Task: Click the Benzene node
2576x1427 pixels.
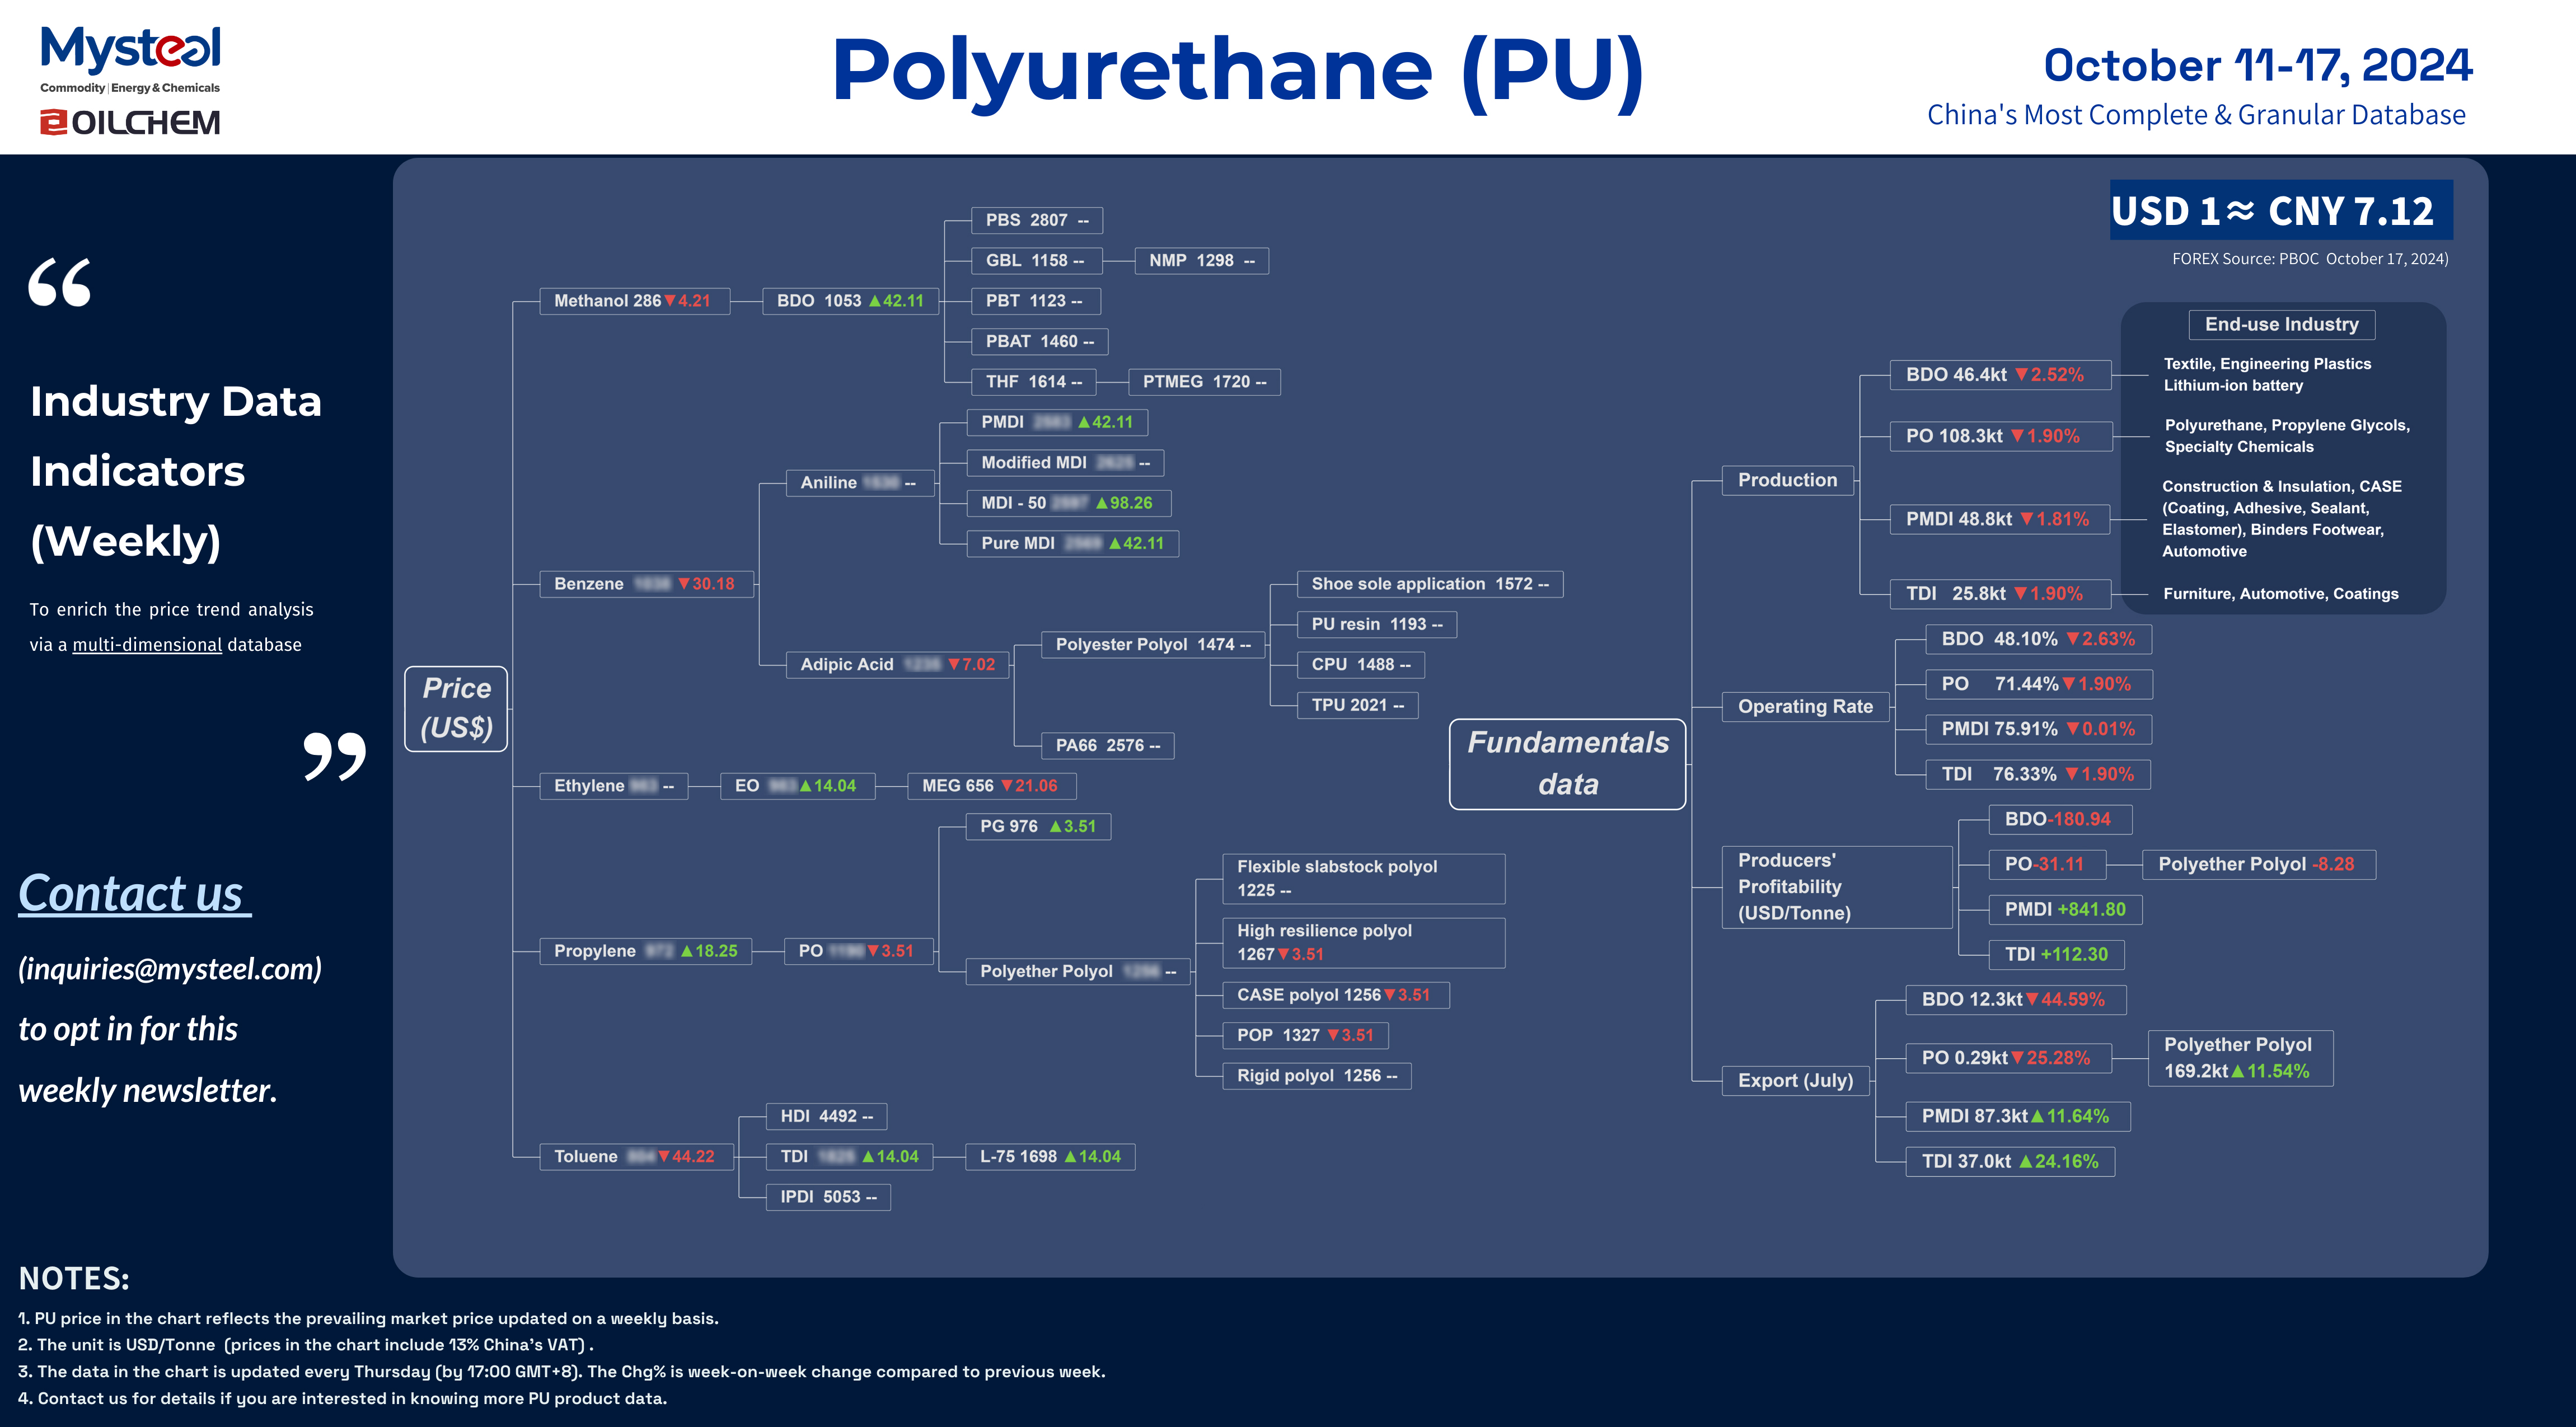Action: (x=646, y=584)
